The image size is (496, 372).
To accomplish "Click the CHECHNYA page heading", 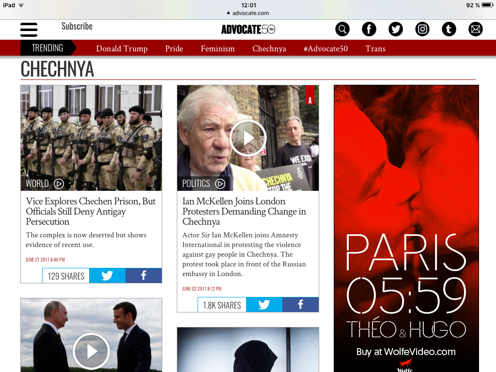I will tap(57, 69).
